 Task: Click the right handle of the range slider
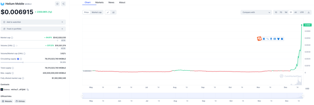click(x=303, y=96)
